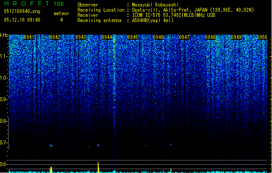Click the meteor echo spot after 0946
The width and height of the screenshot is (272, 173).
[x=171, y=144]
